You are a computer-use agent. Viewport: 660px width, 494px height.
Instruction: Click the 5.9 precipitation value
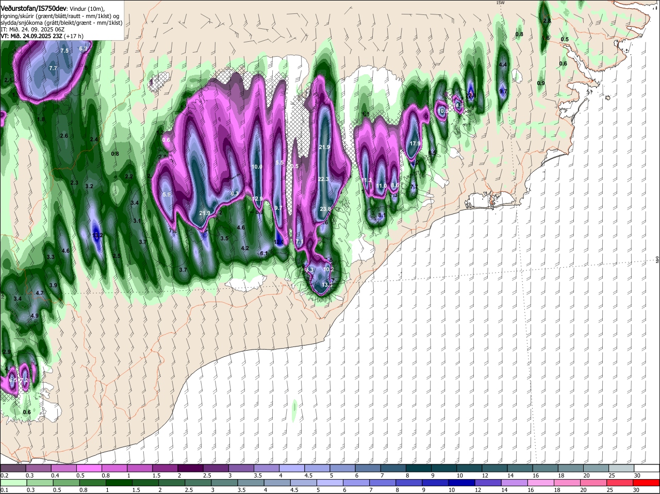coord(167,194)
